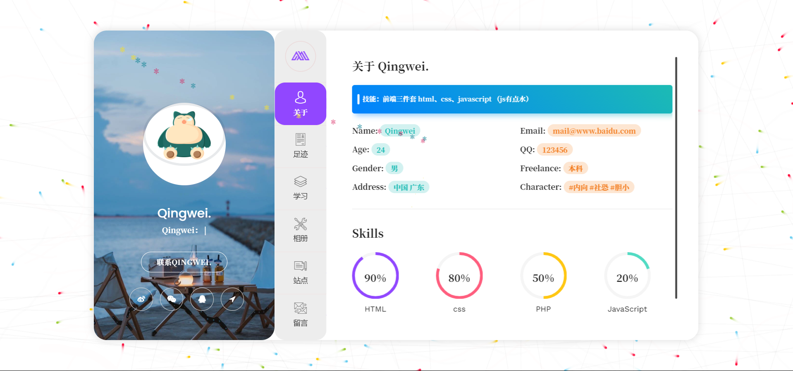
Task: Go to the 站点 sites tab
Action: (301, 272)
